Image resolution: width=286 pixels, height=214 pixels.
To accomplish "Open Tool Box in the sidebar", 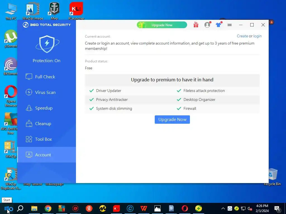I will [x=47, y=139].
